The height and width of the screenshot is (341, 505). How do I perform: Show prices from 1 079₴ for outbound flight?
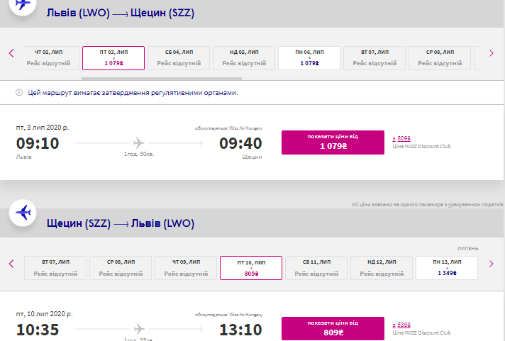(x=333, y=142)
